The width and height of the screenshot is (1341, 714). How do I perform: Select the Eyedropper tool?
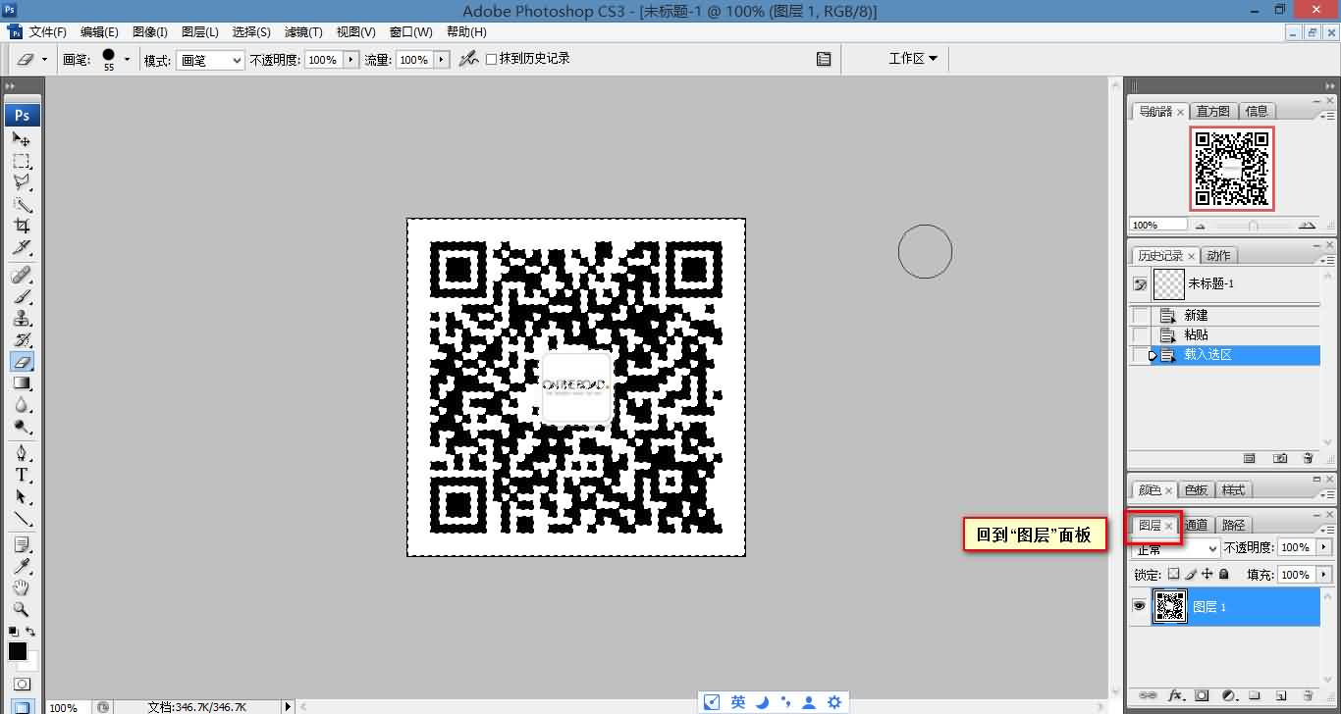22,566
